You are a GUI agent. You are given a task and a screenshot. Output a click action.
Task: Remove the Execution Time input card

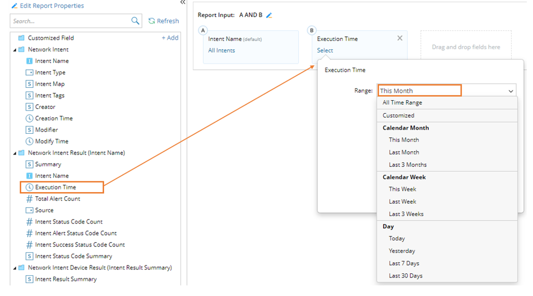coord(400,38)
